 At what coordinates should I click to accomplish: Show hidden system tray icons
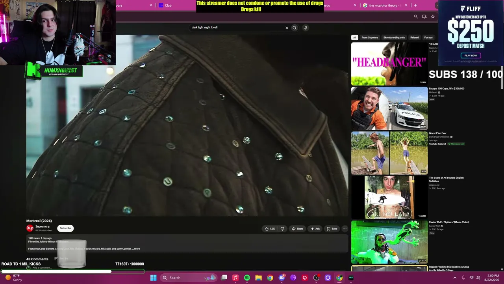coord(455,278)
